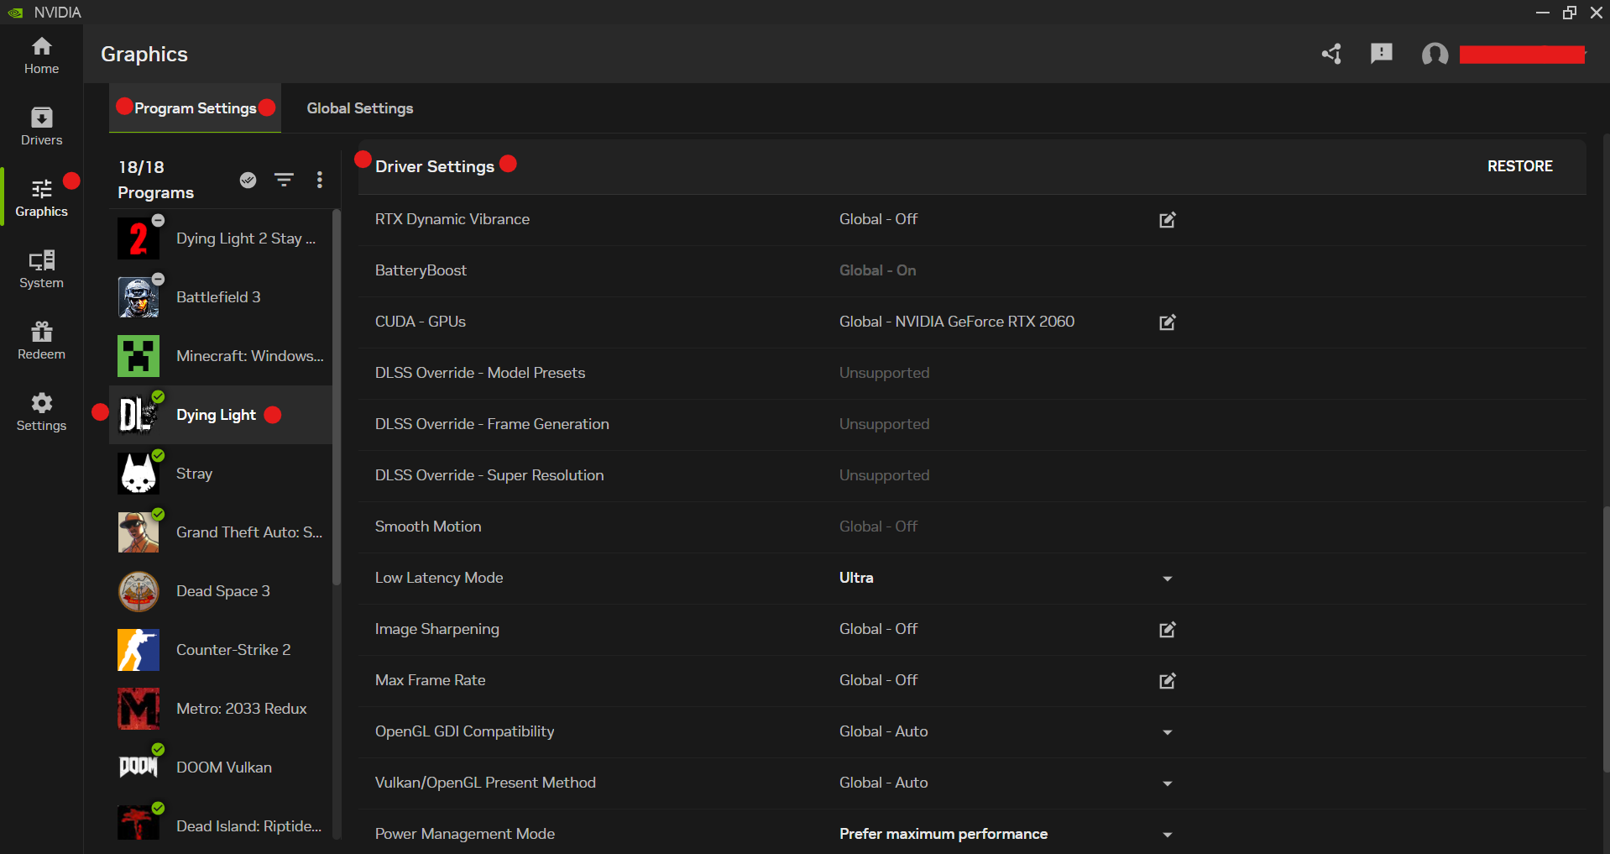Open the Settings gear in sidebar
Viewport: 1610px width, 854px height.
(41, 412)
